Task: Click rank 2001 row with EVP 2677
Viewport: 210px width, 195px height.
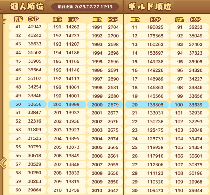Action: [105, 113]
